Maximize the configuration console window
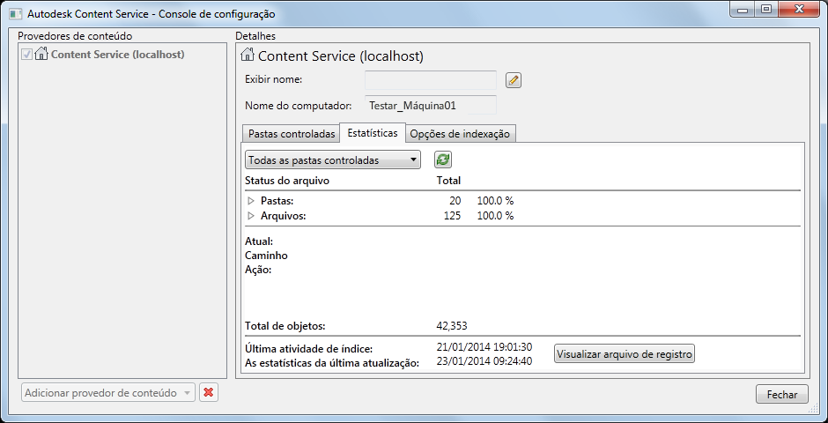Image resolution: width=828 pixels, height=423 pixels. click(x=765, y=10)
